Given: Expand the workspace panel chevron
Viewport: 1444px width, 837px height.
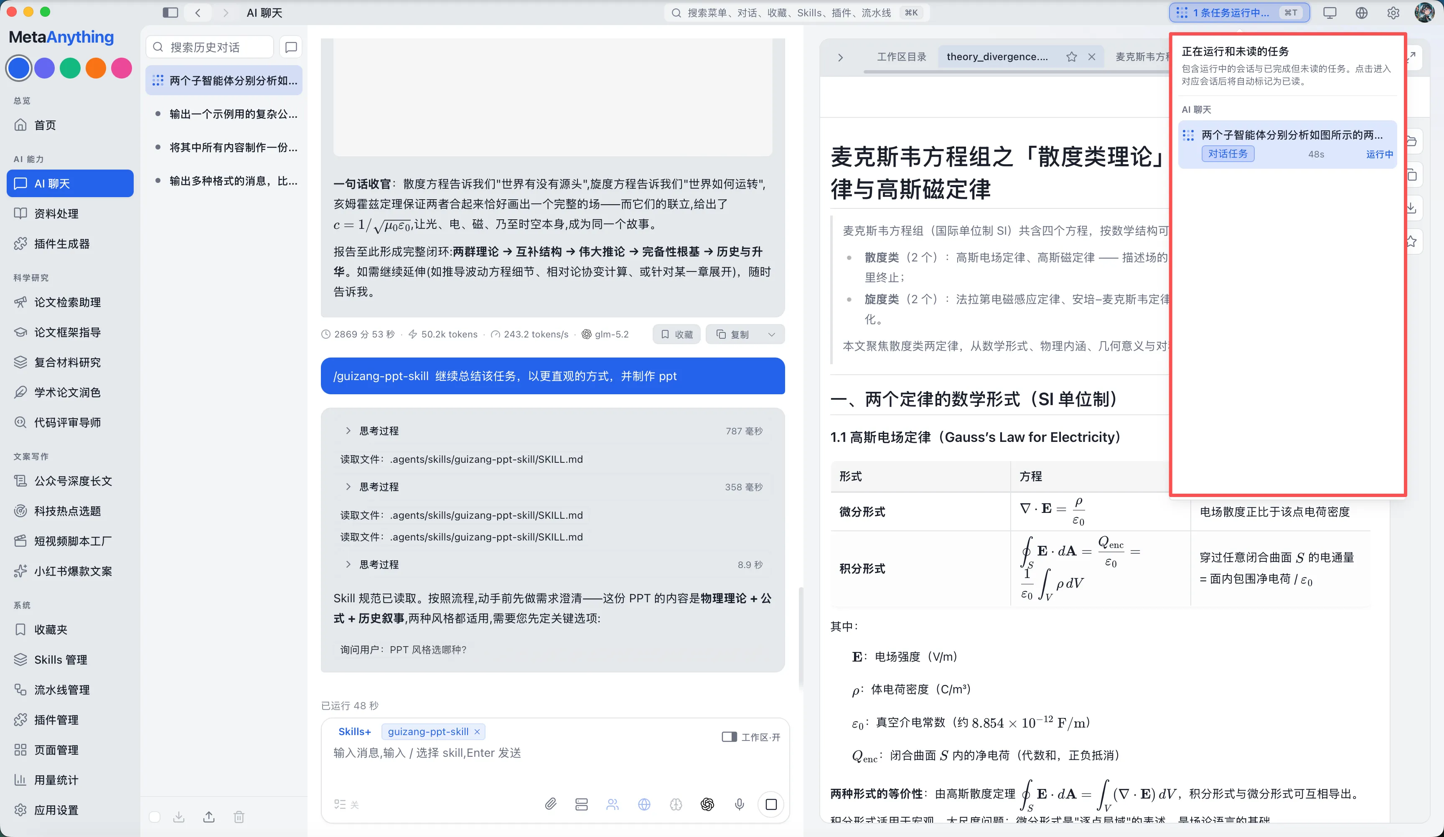Looking at the screenshot, I should 840,57.
